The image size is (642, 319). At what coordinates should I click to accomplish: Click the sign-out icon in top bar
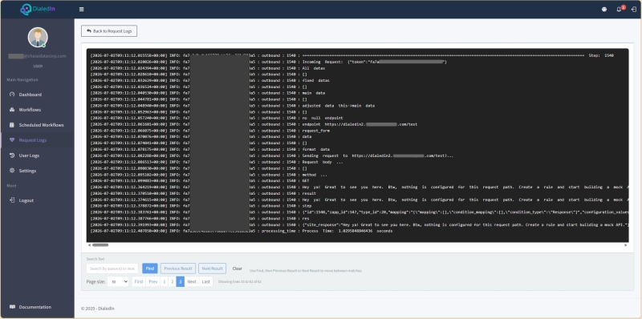633,10
